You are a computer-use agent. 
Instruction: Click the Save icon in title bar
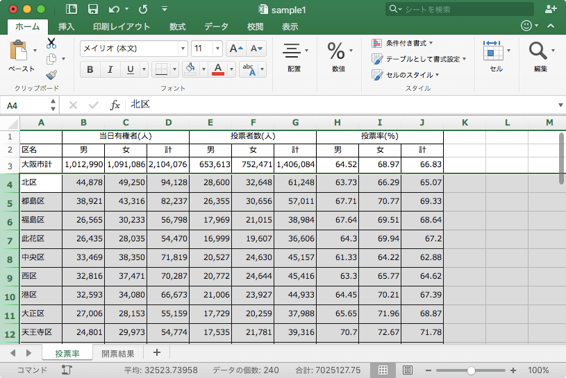tap(92, 9)
